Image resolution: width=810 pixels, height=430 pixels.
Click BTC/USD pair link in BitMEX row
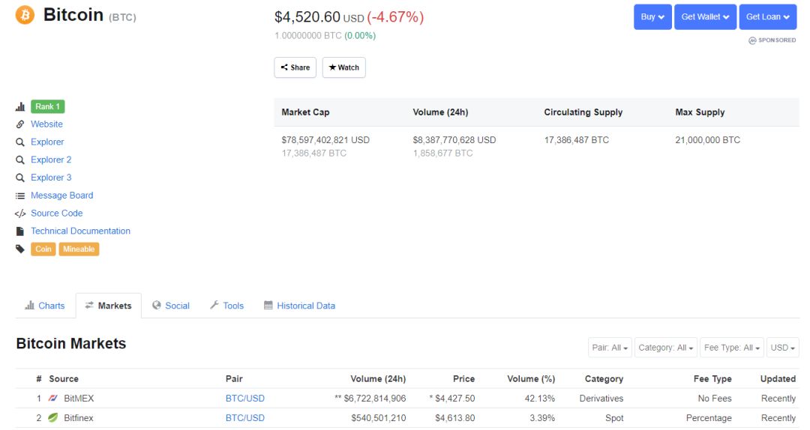244,398
